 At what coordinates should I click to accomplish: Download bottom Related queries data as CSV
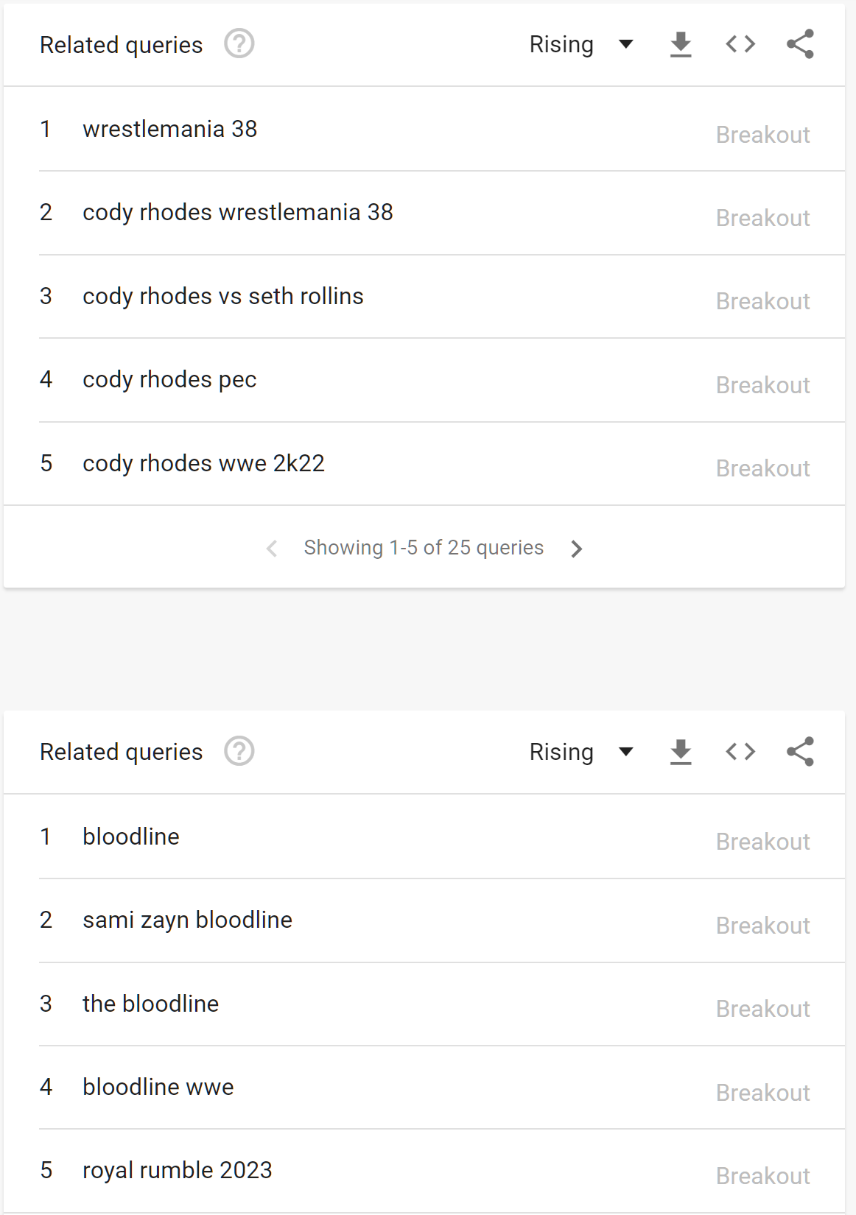[681, 752]
